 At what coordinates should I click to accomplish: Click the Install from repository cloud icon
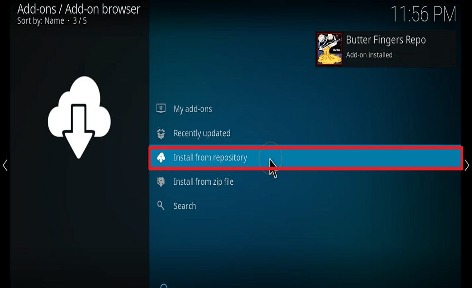[x=161, y=157]
